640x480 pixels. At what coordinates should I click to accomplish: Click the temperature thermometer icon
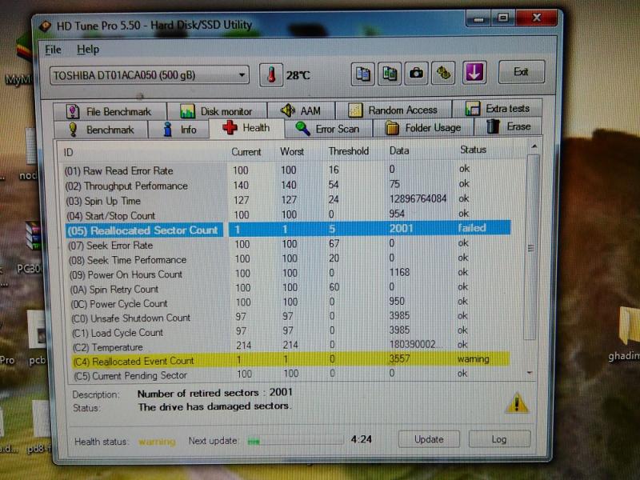tap(271, 75)
